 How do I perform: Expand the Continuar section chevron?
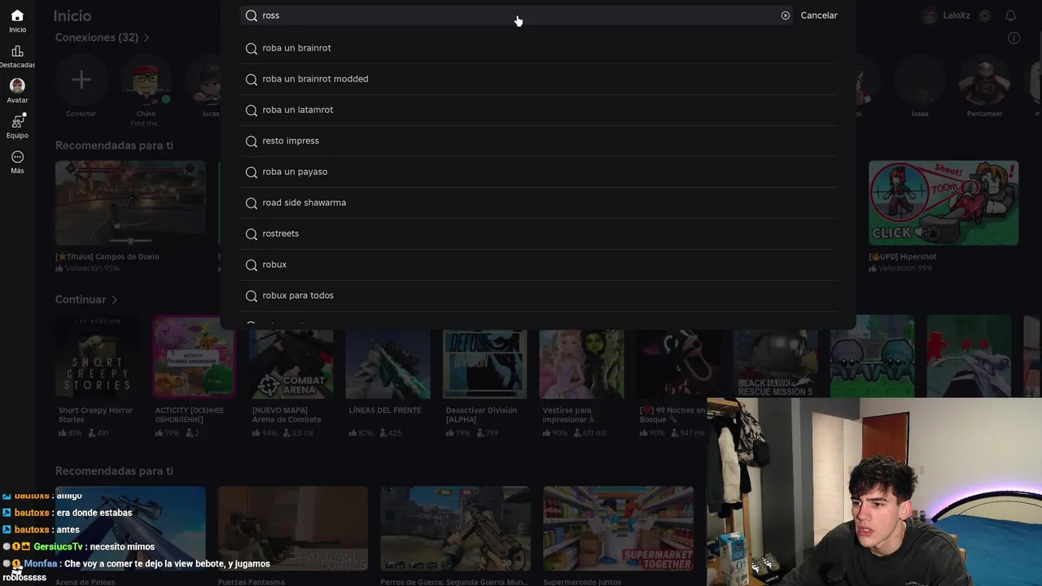tap(115, 300)
